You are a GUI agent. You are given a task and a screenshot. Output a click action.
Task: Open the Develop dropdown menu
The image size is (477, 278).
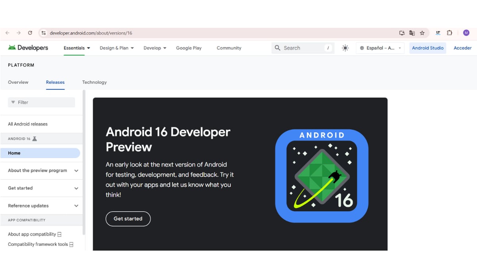coord(155,48)
